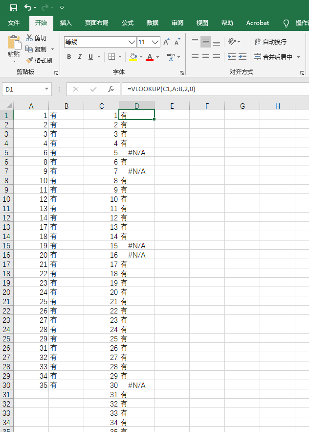Switch to the 数据 ribbon tab
This screenshot has height=432, width=309.
tap(153, 23)
